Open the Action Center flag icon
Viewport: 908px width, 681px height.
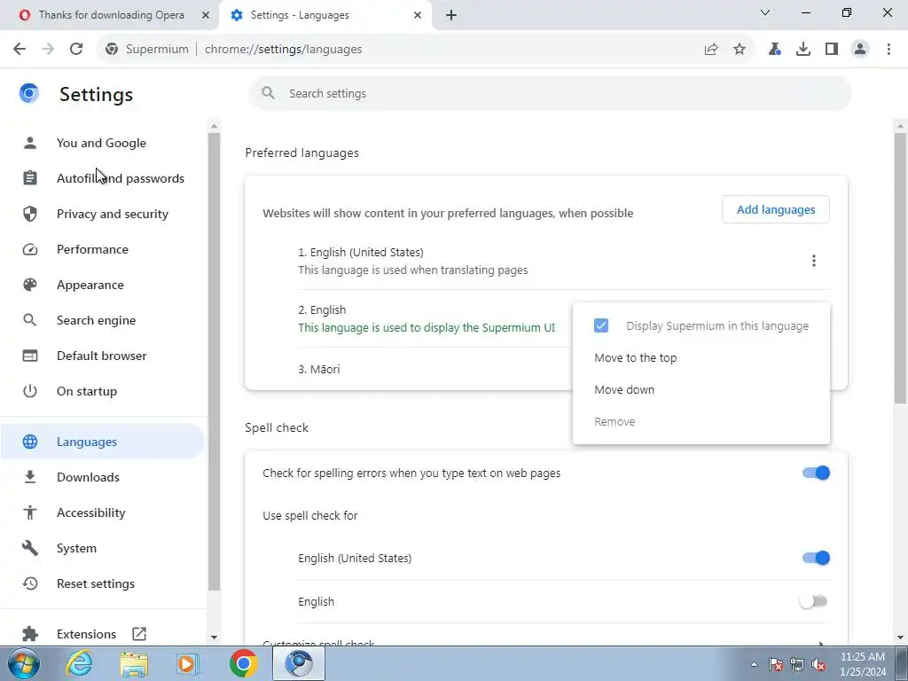point(776,664)
